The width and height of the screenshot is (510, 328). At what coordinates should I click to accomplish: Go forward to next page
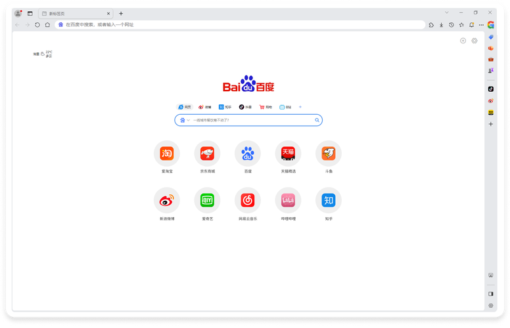28,25
